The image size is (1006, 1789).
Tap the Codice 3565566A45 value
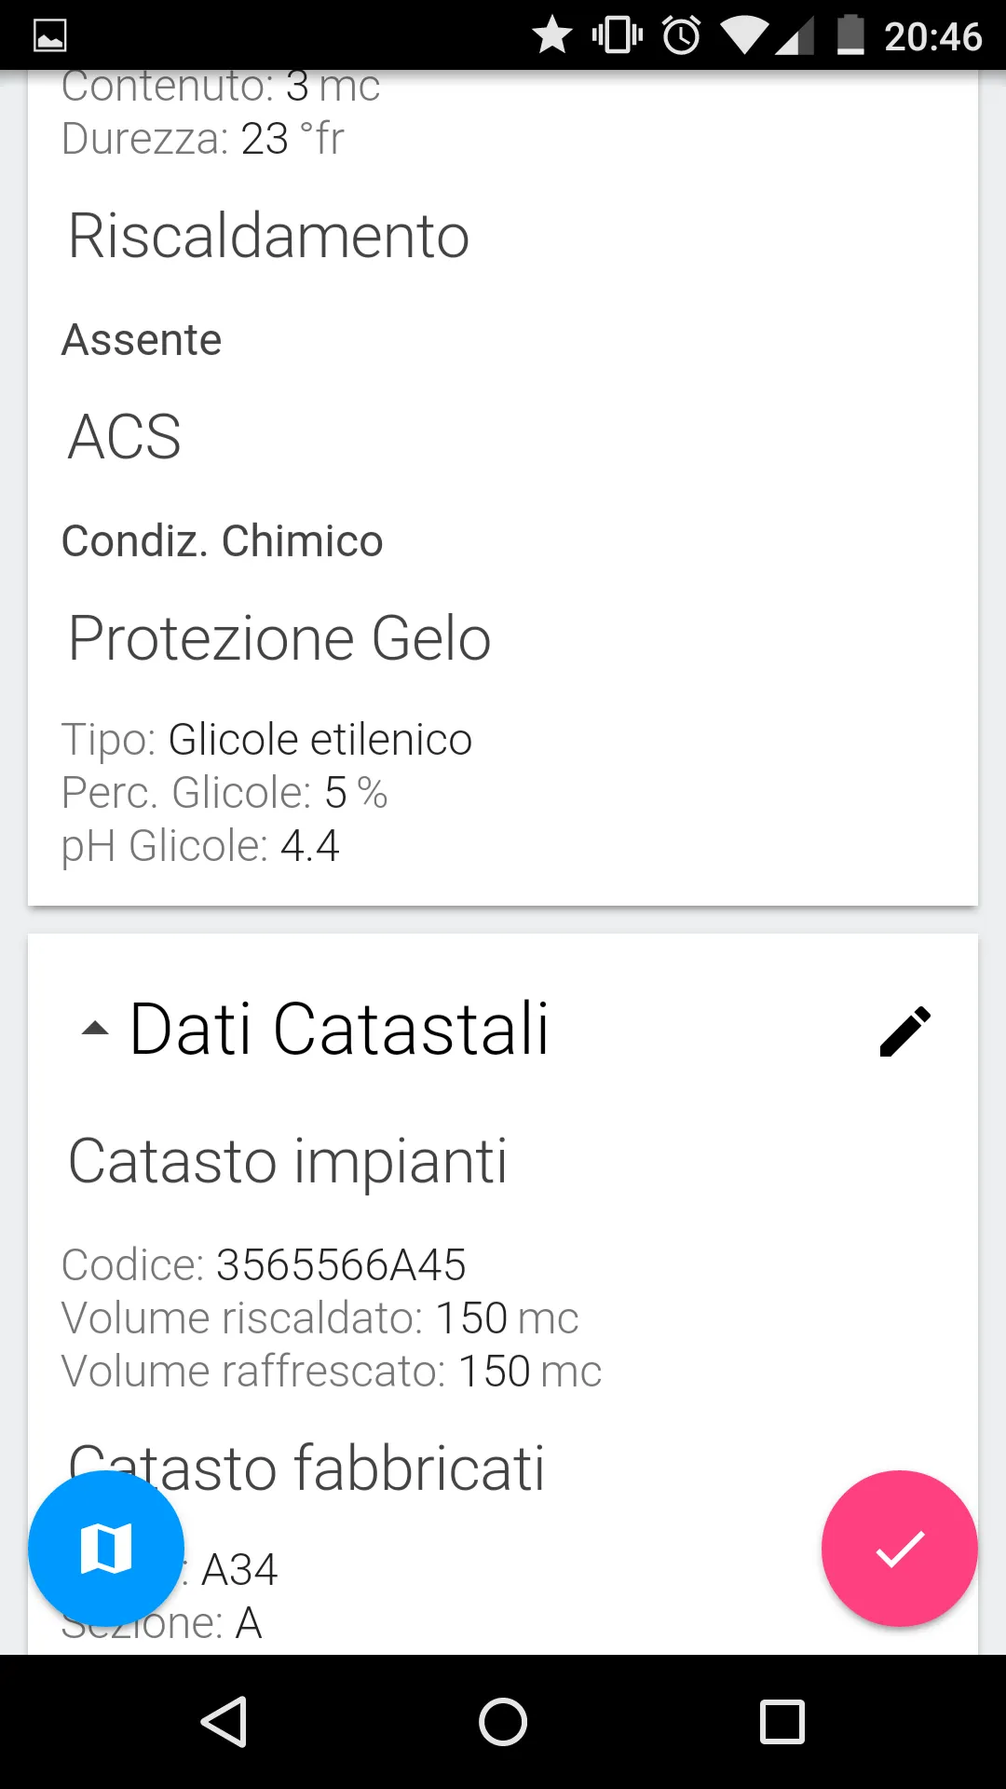pos(341,1265)
